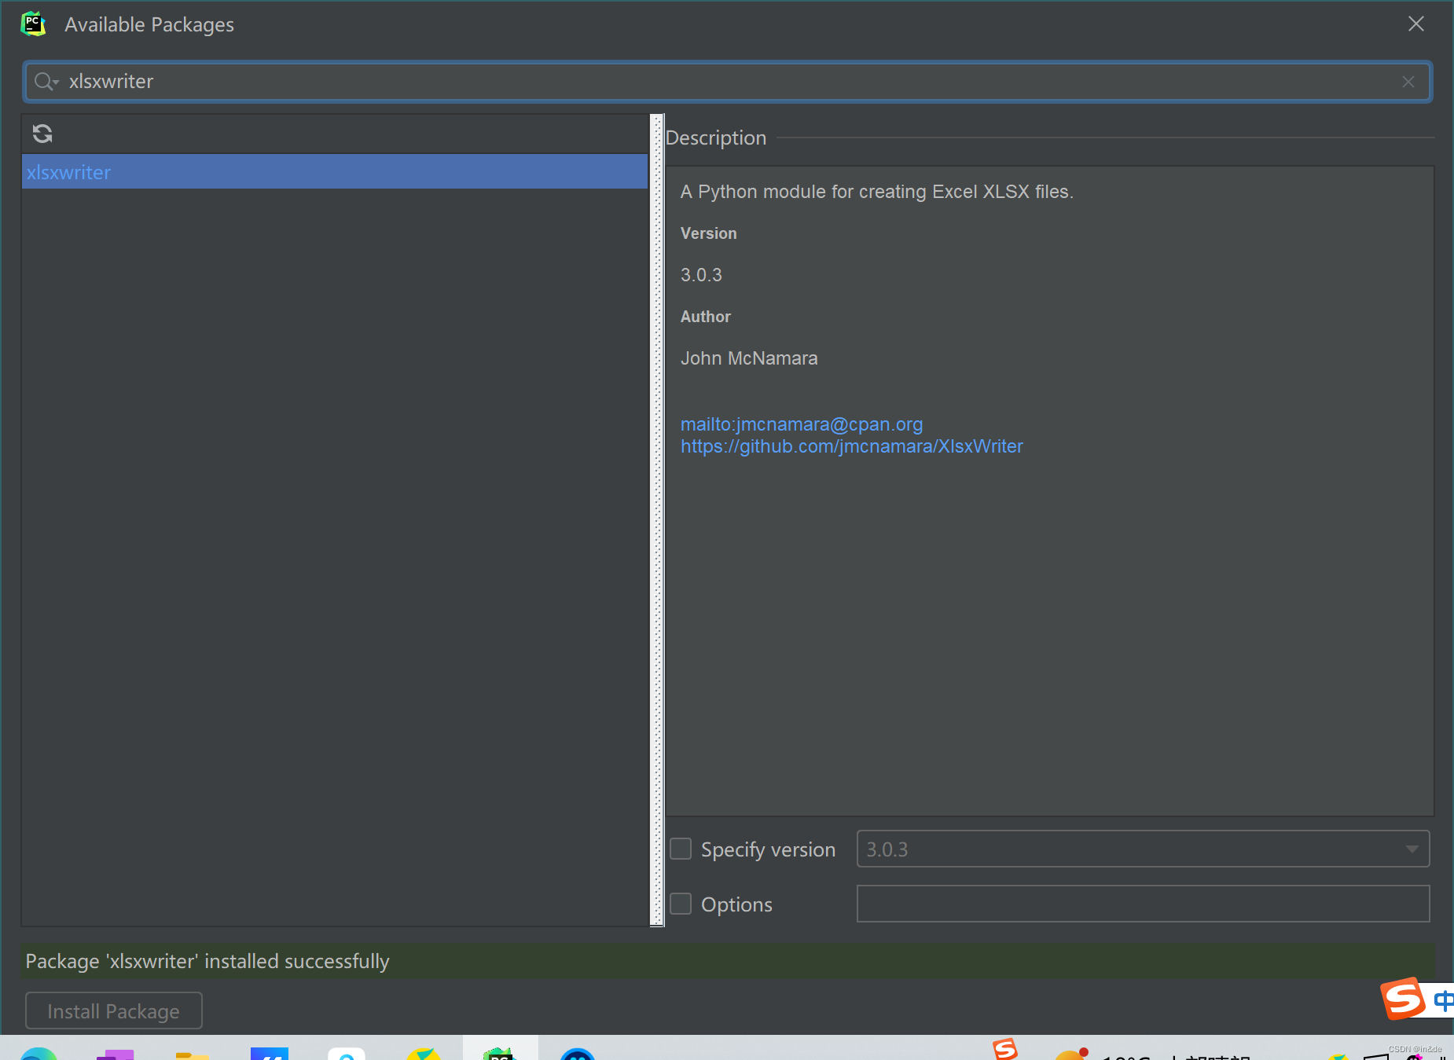Viewport: 1454px width, 1060px height.
Task: Click the Author heading in description
Action: (x=706, y=317)
